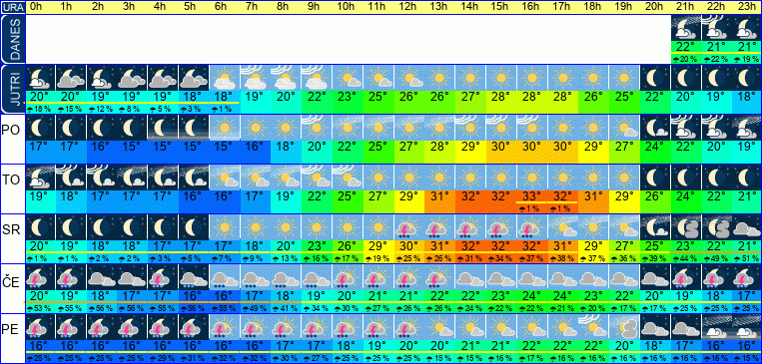Image resolution: width=762 pixels, height=364 pixels.
Task: Select the TO day row label
Action: (10, 181)
